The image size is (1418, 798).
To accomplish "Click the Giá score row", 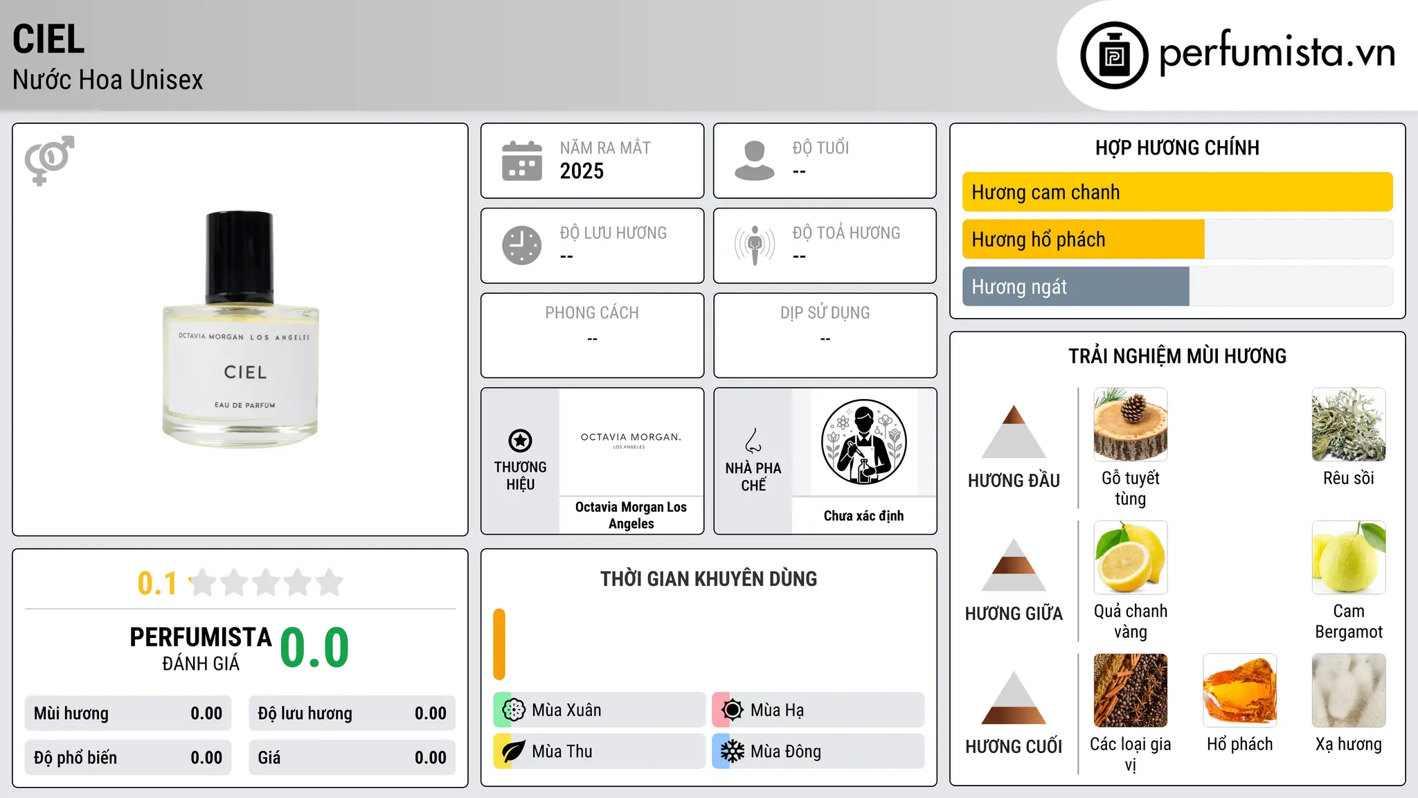I will point(352,758).
